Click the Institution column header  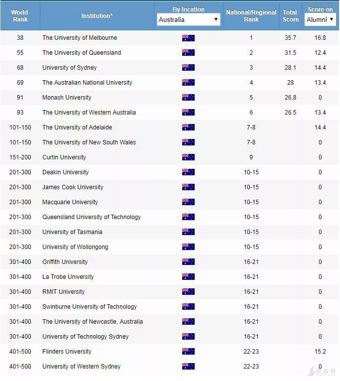pyautogui.click(x=97, y=16)
